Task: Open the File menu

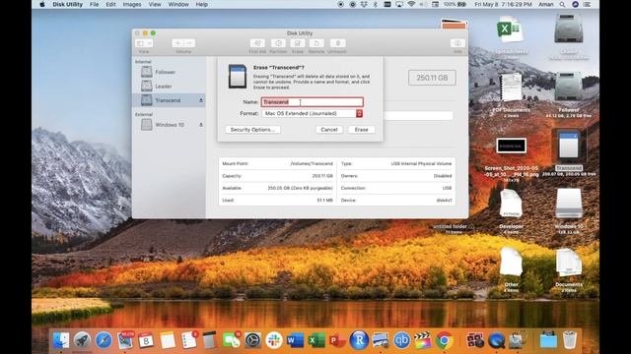Action: click(x=95, y=4)
